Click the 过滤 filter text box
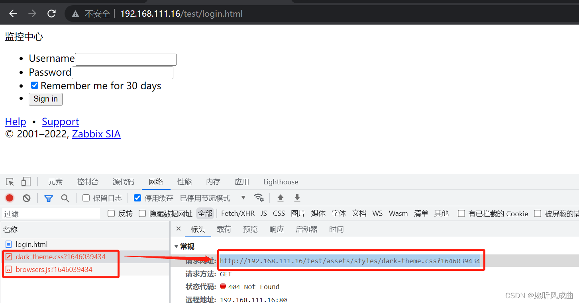 (51, 214)
